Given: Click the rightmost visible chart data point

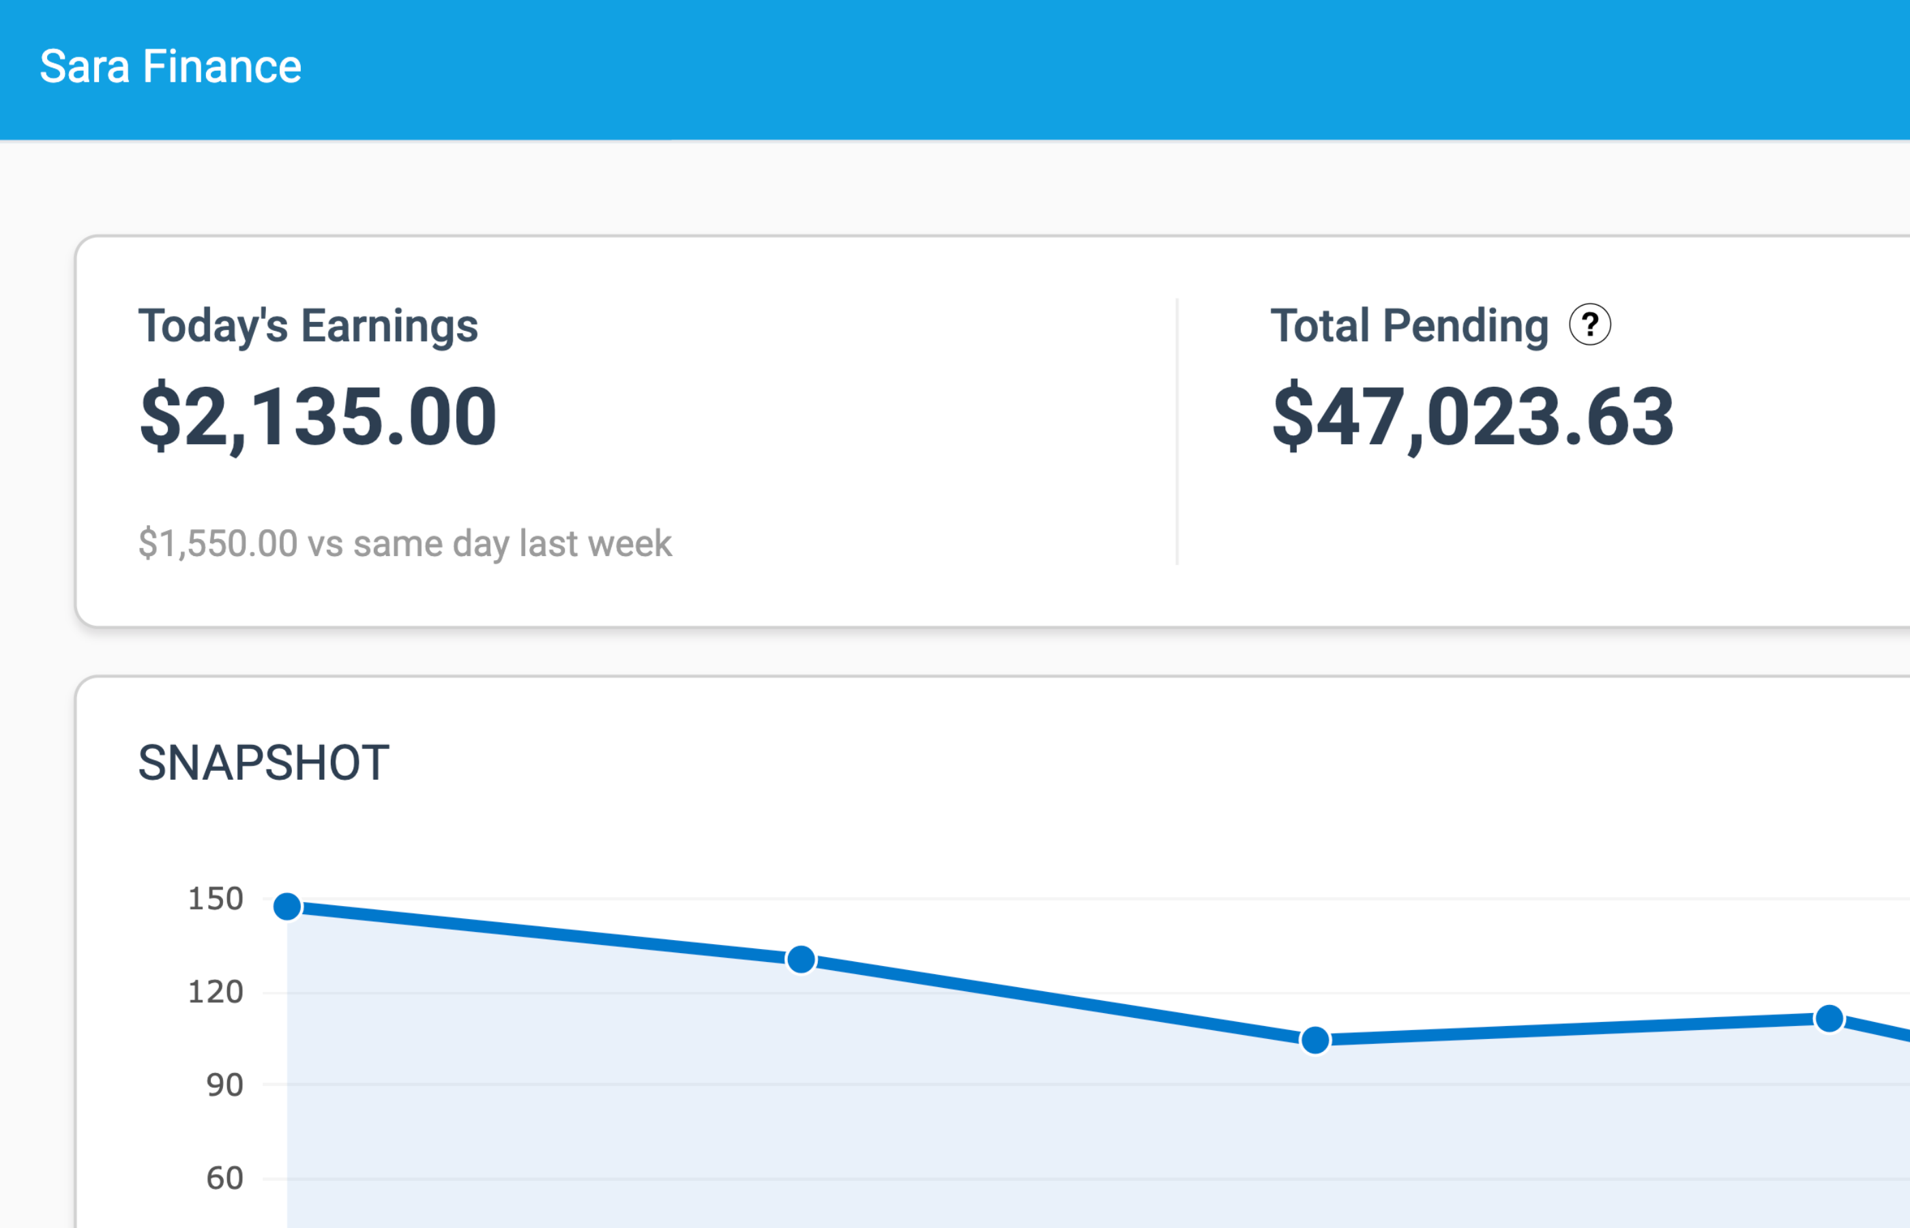Looking at the screenshot, I should (1829, 1019).
